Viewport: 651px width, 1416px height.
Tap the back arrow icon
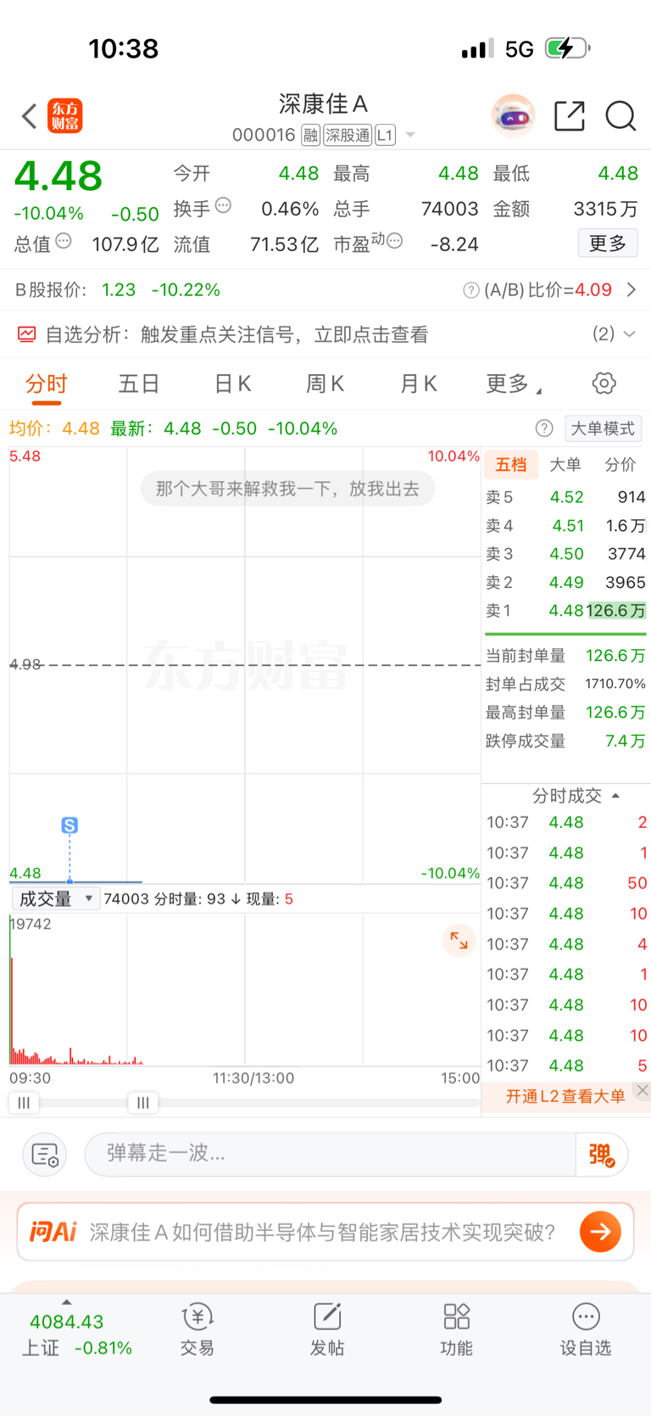pos(30,116)
